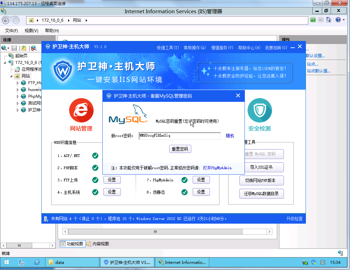Click the green check beside FTP上传

coord(95,180)
